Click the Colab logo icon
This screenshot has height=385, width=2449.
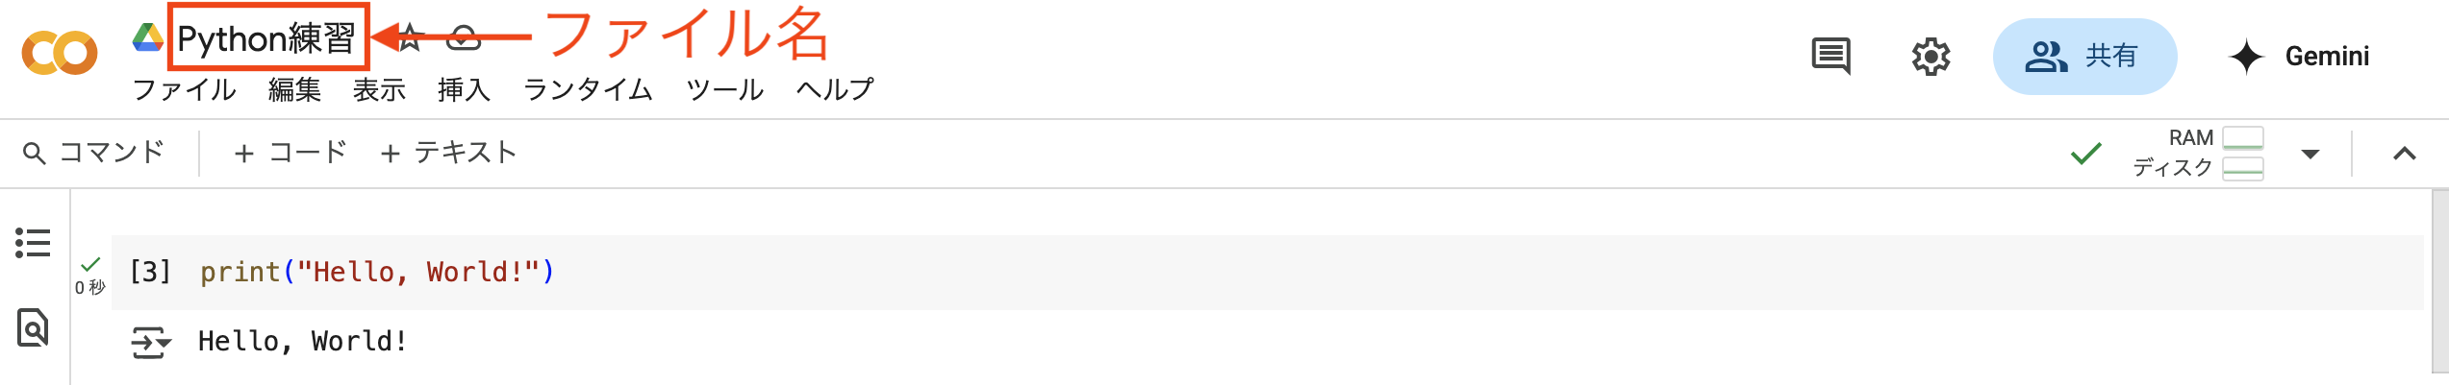[x=60, y=53]
